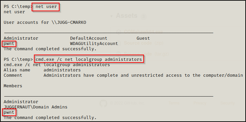Open the Privacy footer link

[199, 103]
